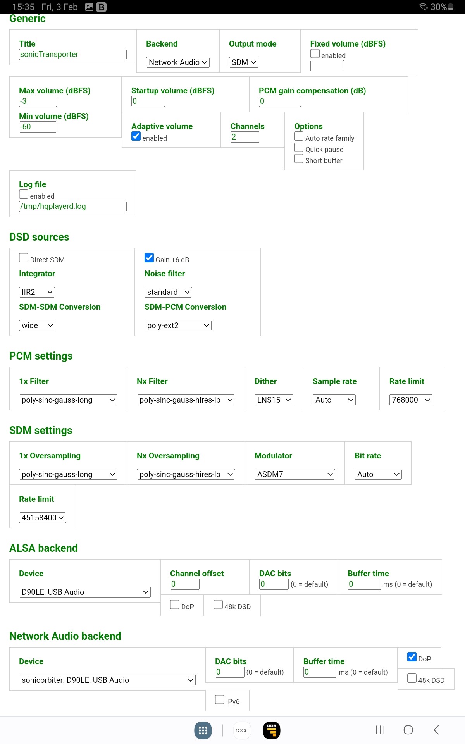Open the Backend Network Audio dropdown
The width and height of the screenshot is (465, 744).
178,62
